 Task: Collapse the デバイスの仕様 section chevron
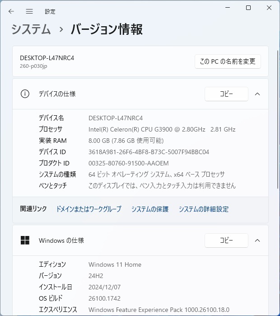coord(257,94)
